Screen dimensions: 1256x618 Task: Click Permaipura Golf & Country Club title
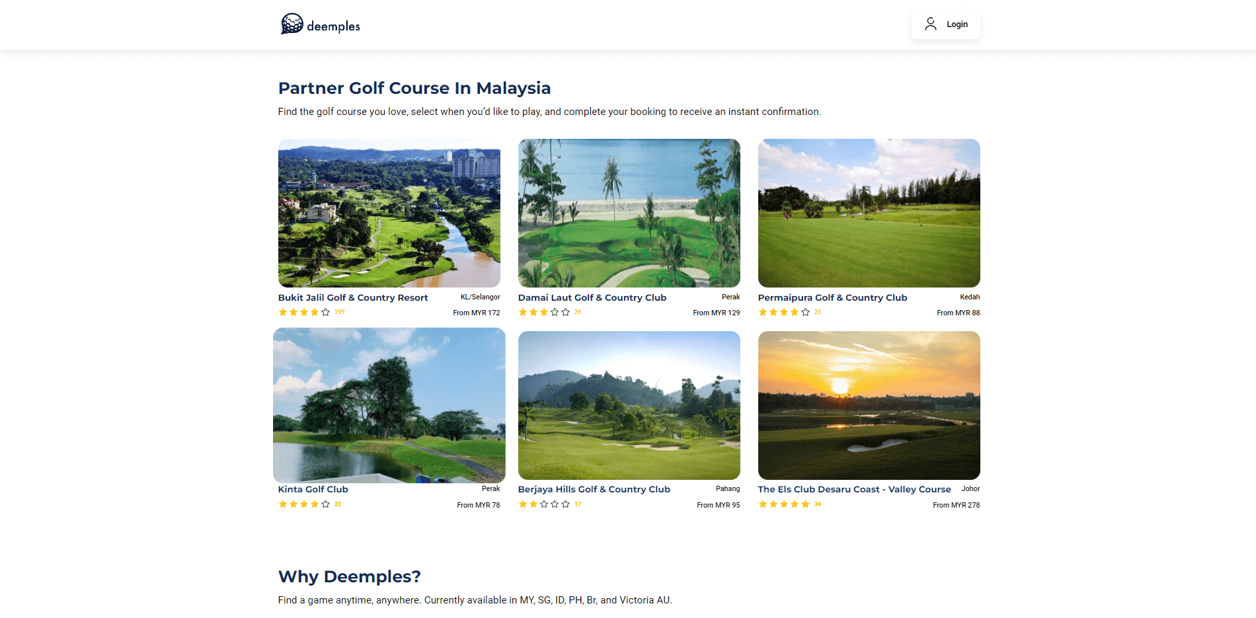tap(833, 298)
